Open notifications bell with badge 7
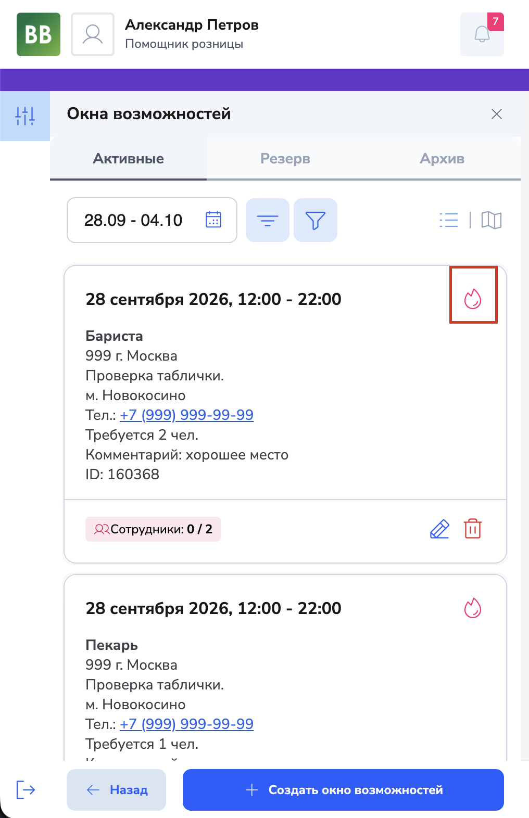529x818 pixels. click(x=482, y=34)
